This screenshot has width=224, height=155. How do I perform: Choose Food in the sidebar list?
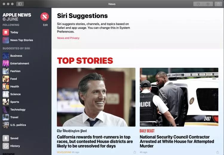click(x=13, y=79)
